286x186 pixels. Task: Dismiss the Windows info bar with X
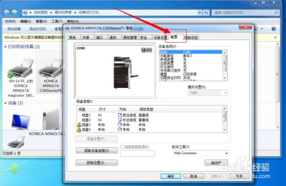(275, 37)
